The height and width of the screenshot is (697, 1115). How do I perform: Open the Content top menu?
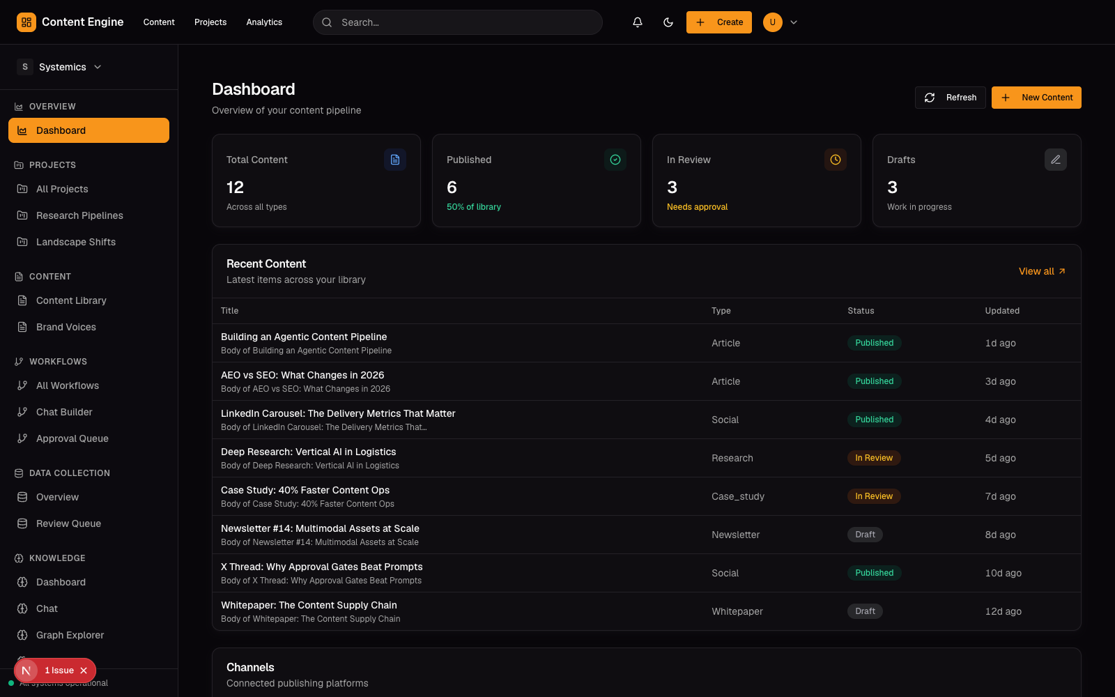pyautogui.click(x=159, y=22)
